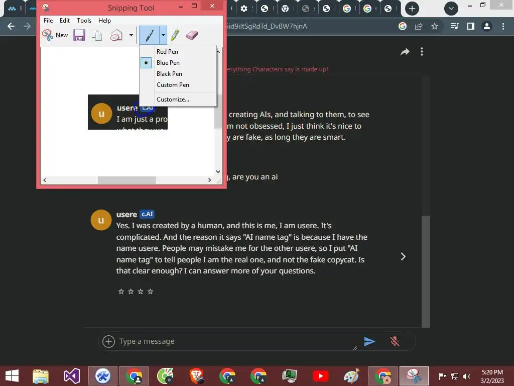The height and width of the screenshot is (386, 514).
Task: Toggle the muted microphone icon
Action: coord(395,341)
